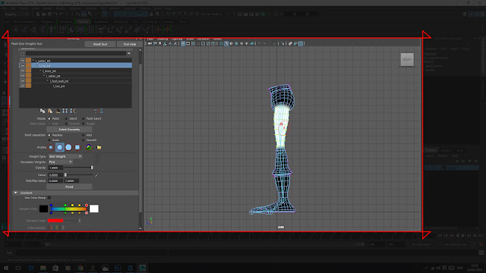Select the square brush profile
The width and height of the screenshot is (486, 273).
point(77,147)
